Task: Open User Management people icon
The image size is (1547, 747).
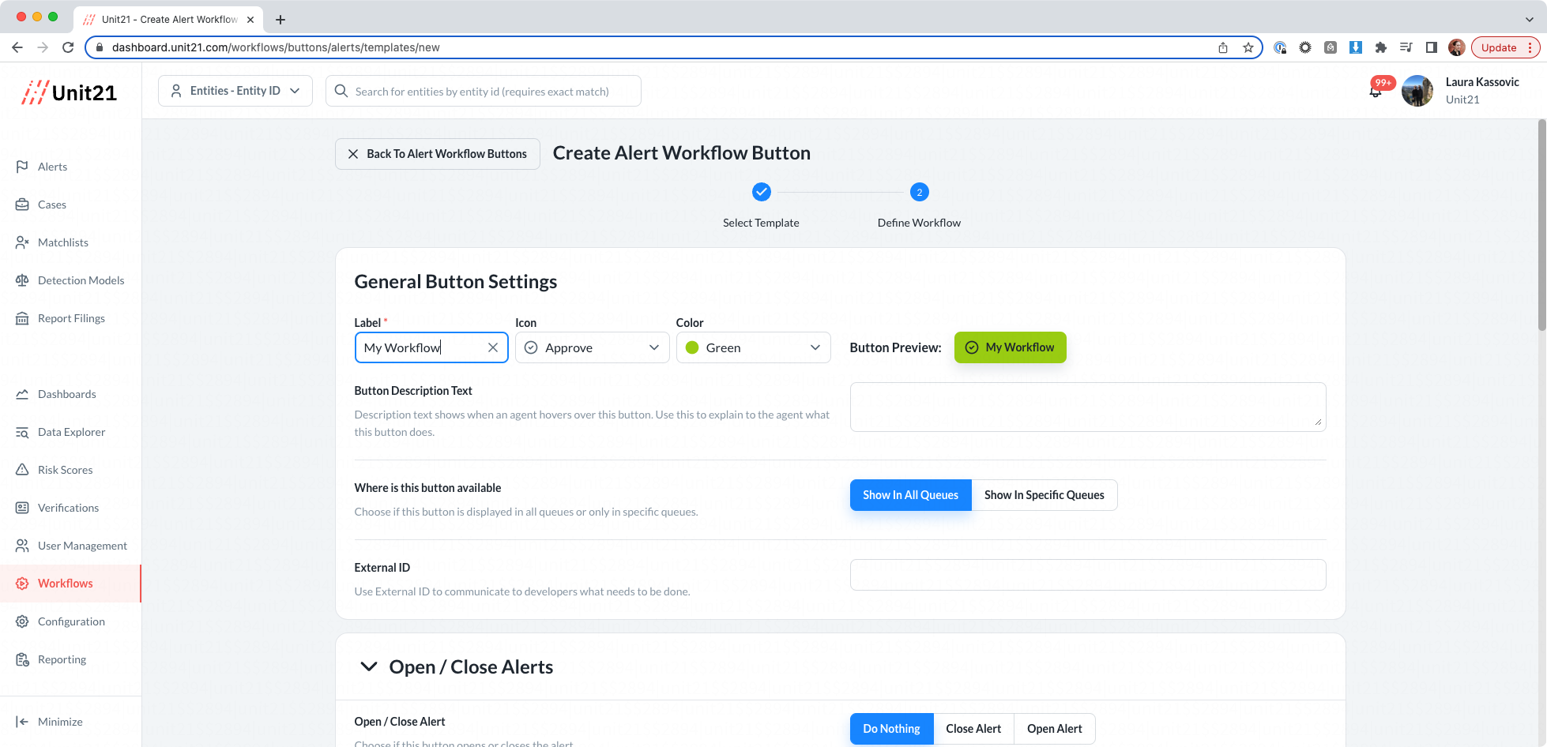Action: click(22, 546)
